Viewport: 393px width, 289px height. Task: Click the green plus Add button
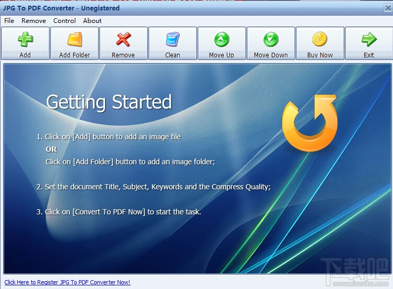point(25,43)
